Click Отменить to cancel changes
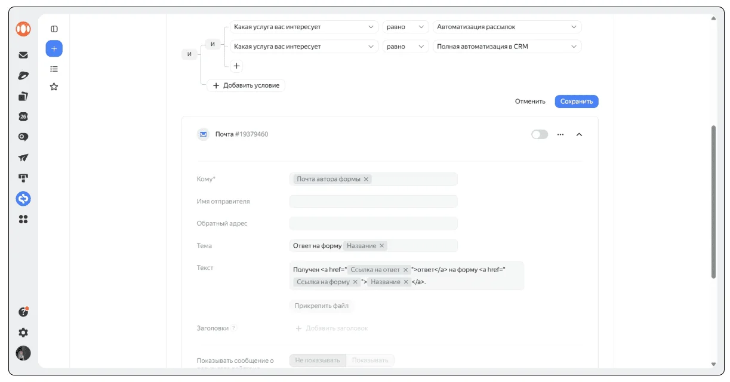This screenshot has width=730, height=382. click(x=530, y=101)
